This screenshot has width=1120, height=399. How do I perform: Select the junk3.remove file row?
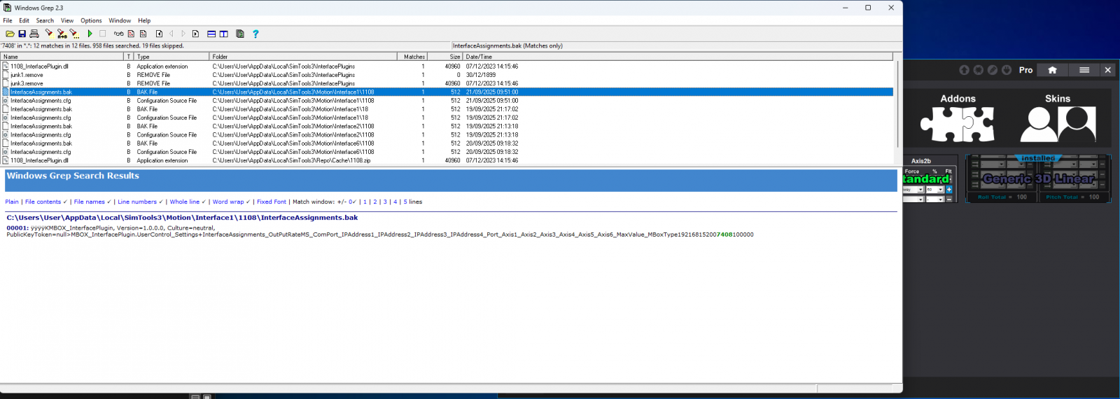[448, 83]
